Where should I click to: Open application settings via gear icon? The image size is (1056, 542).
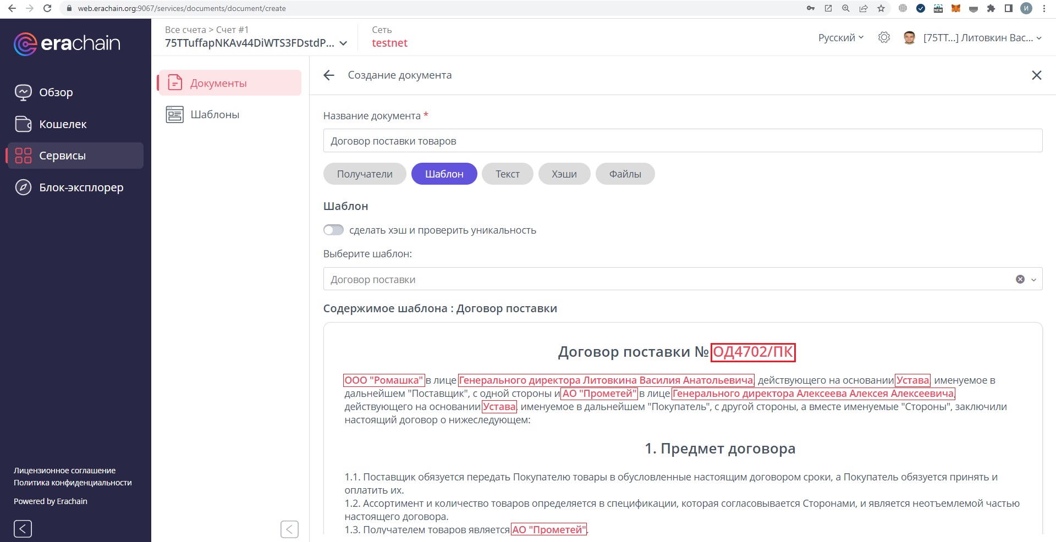tap(884, 37)
